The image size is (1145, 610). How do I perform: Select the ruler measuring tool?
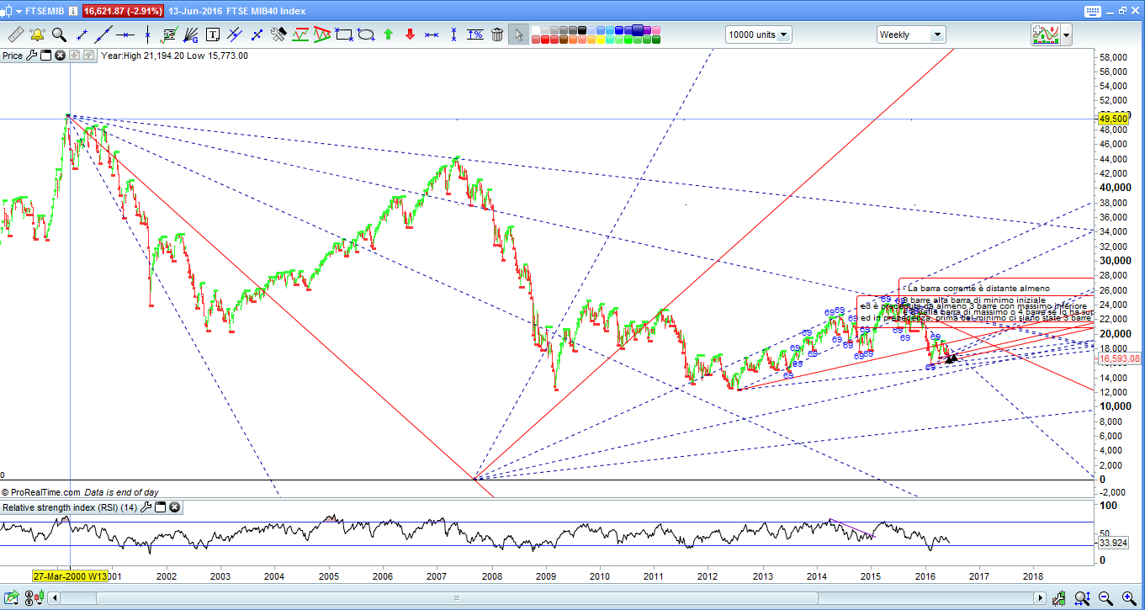pyautogui.click(x=16, y=34)
